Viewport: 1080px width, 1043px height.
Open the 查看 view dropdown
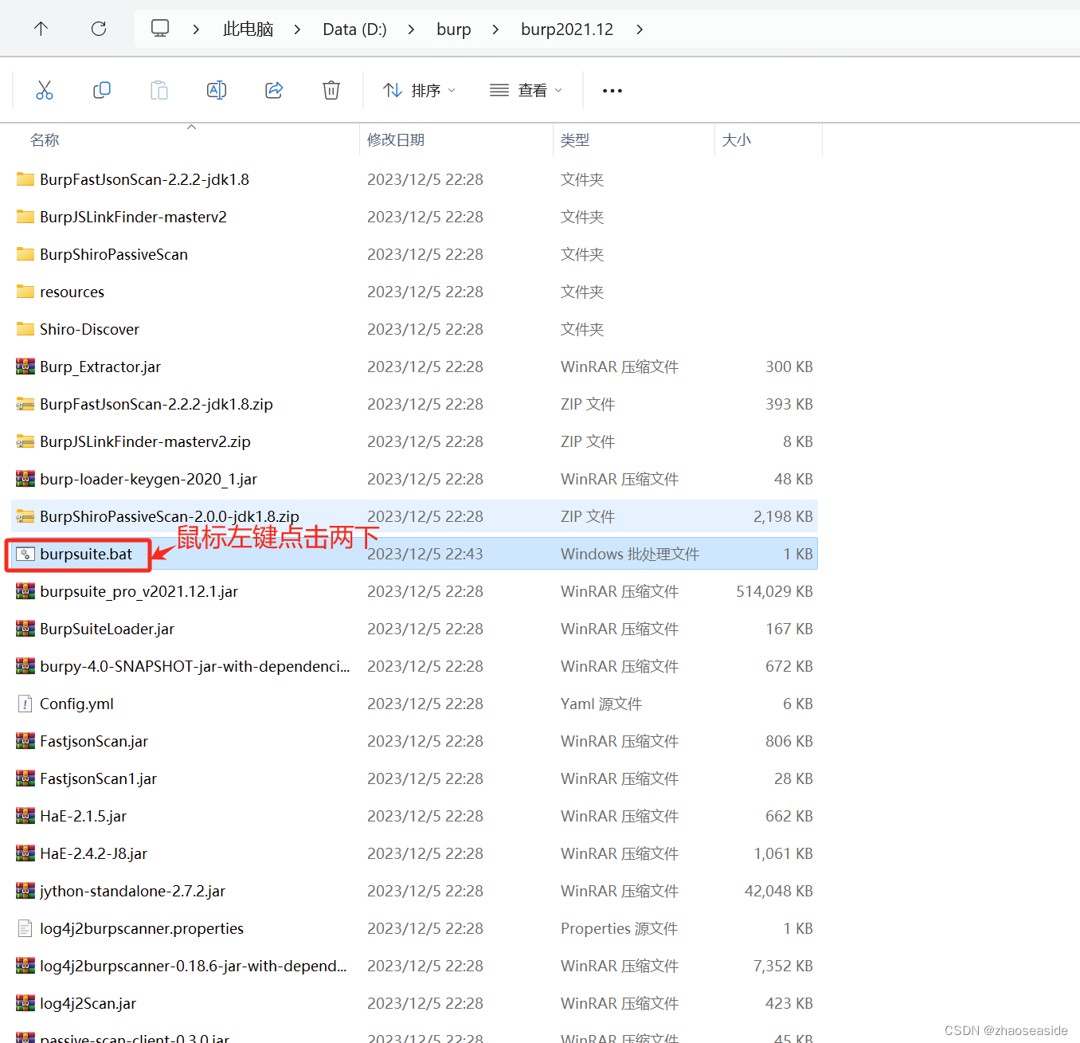pos(526,91)
